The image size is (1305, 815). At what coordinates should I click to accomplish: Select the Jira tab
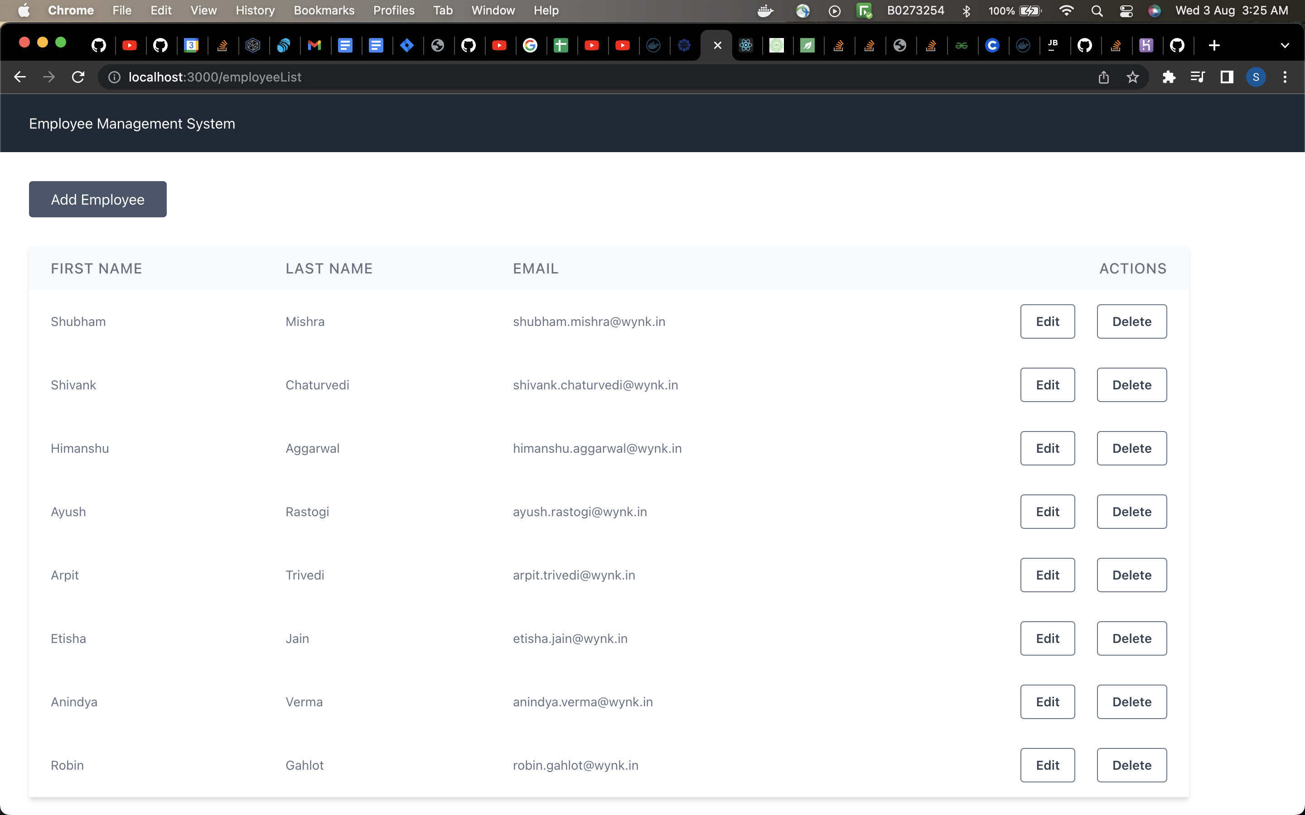point(406,45)
